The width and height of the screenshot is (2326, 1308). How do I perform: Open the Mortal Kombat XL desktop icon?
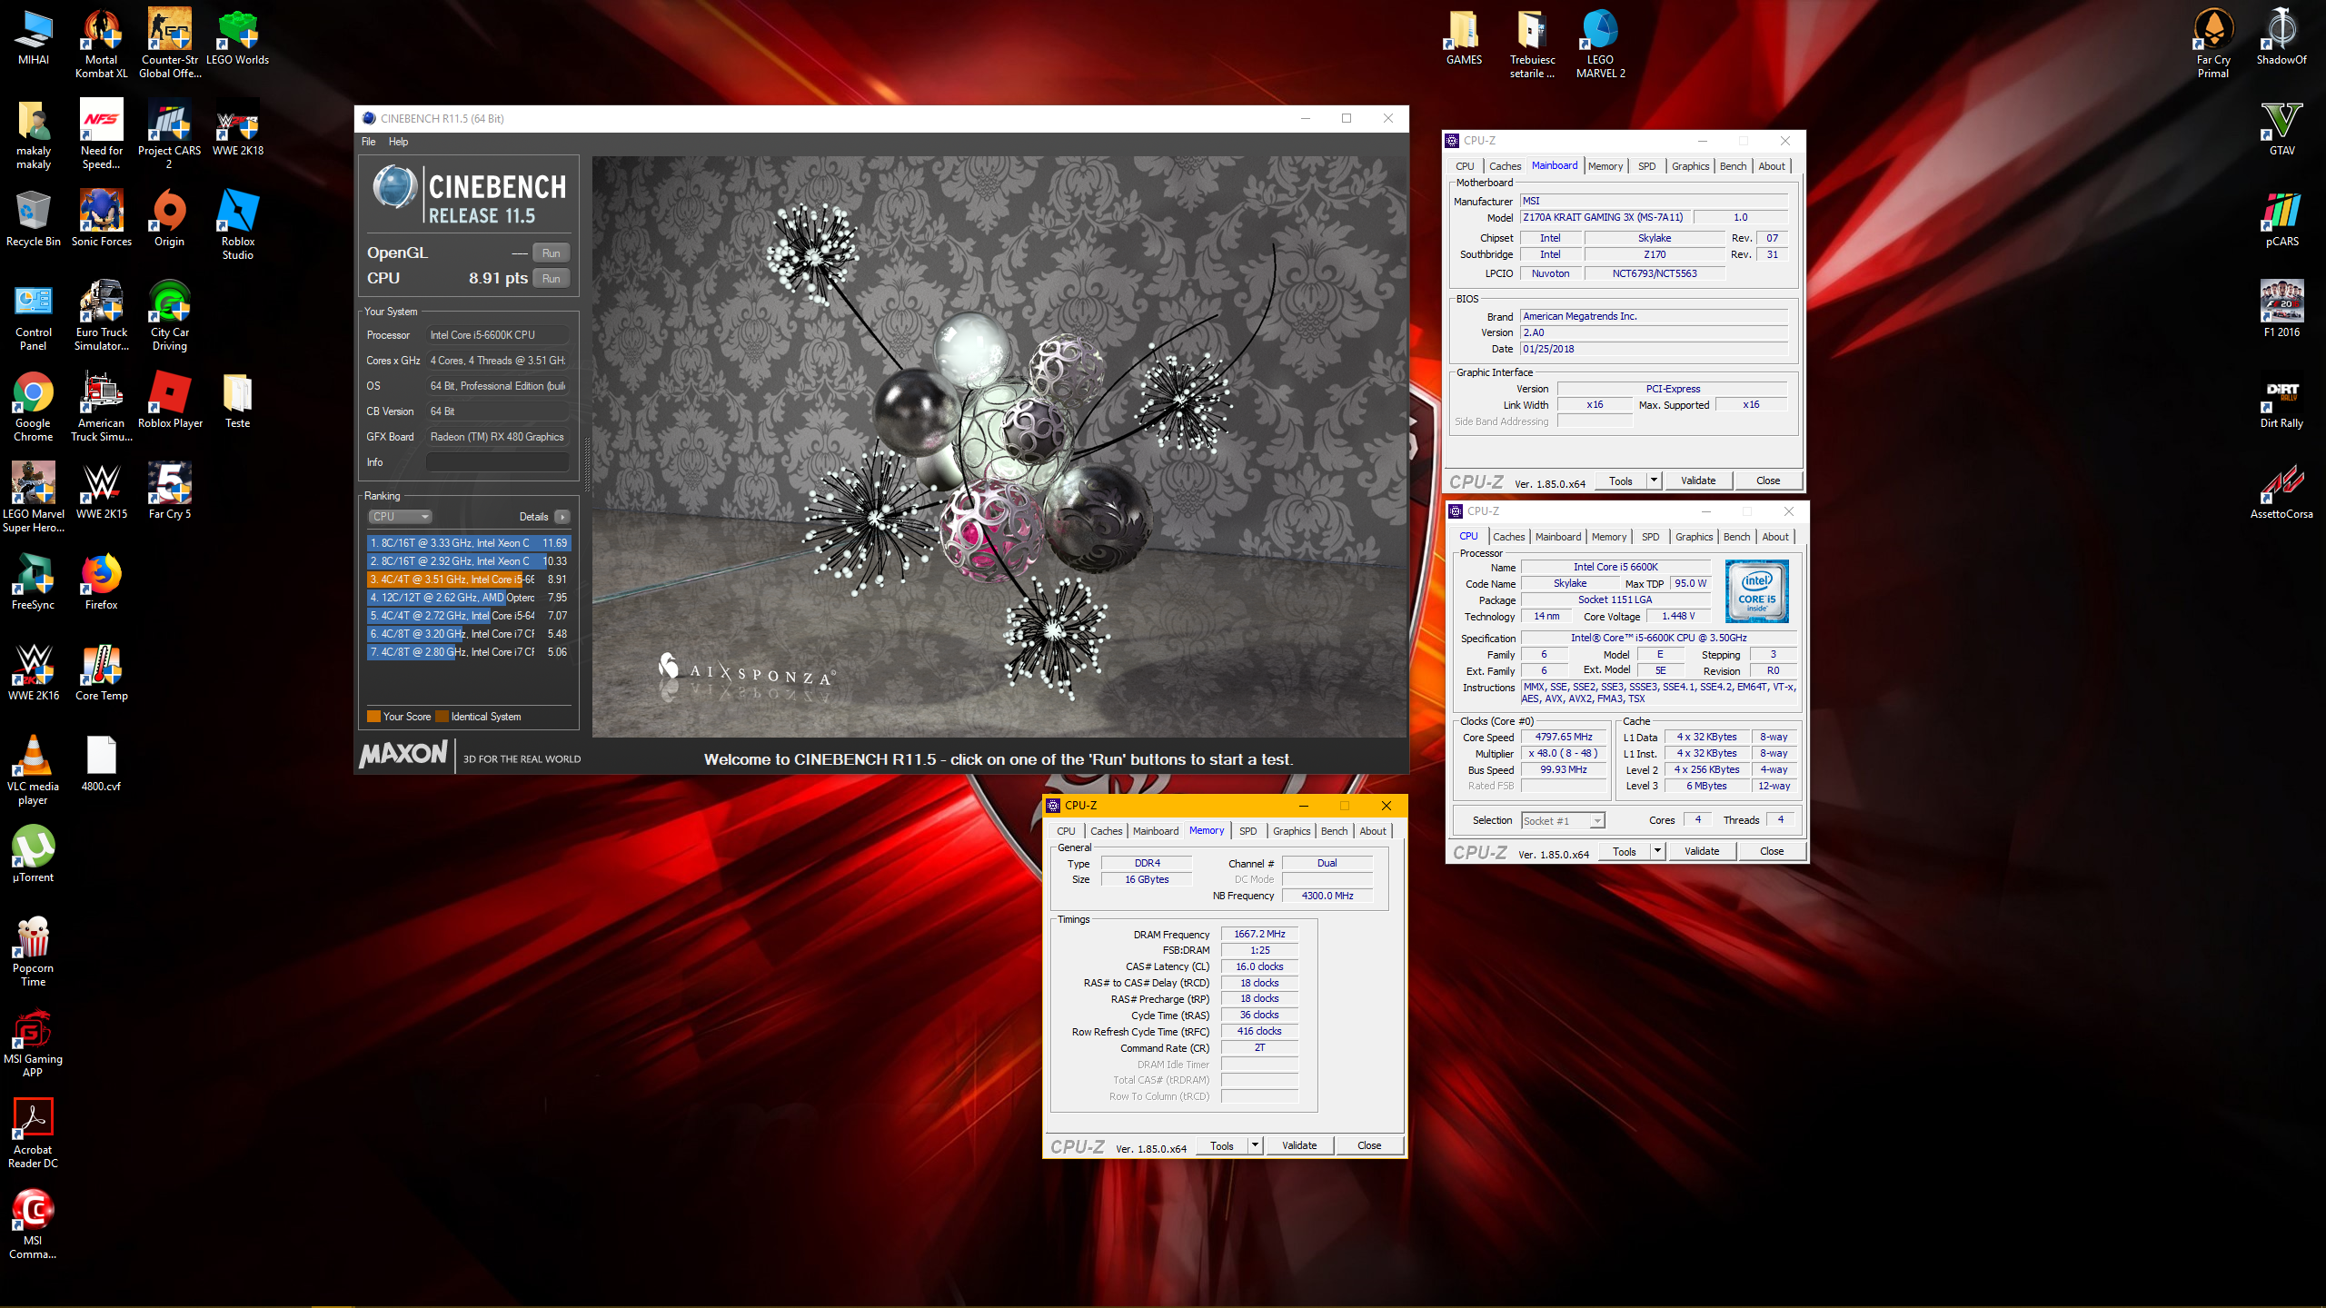click(101, 43)
